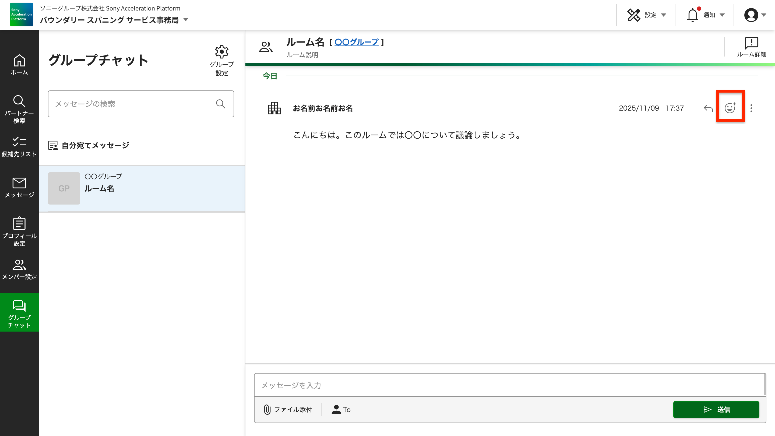Send the message with 送信

point(716,410)
